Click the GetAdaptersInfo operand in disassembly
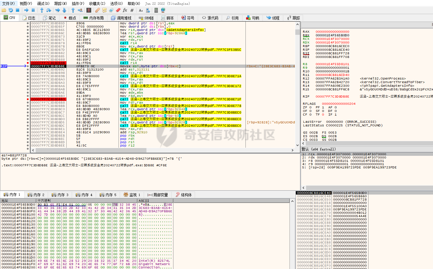Viewport: 433px width, 269px height. pos(185,30)
